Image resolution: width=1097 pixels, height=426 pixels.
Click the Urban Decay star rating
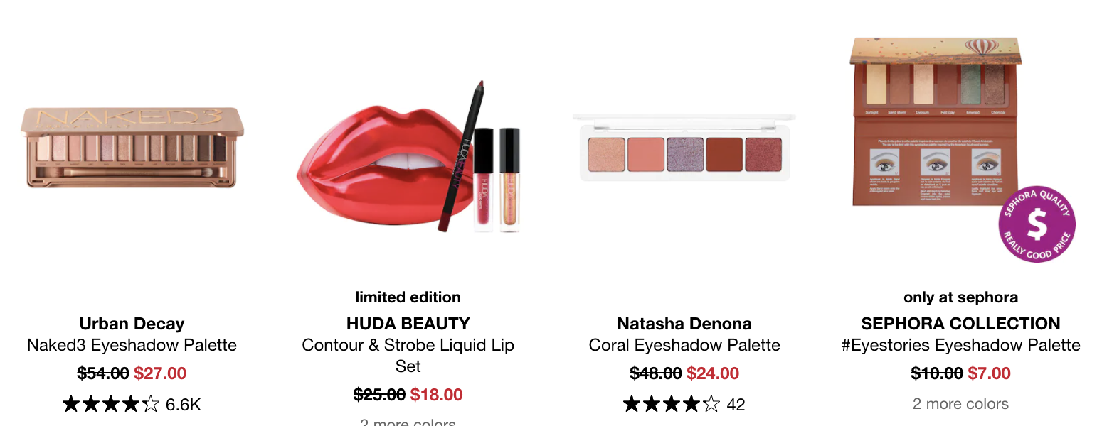point(110,405)
